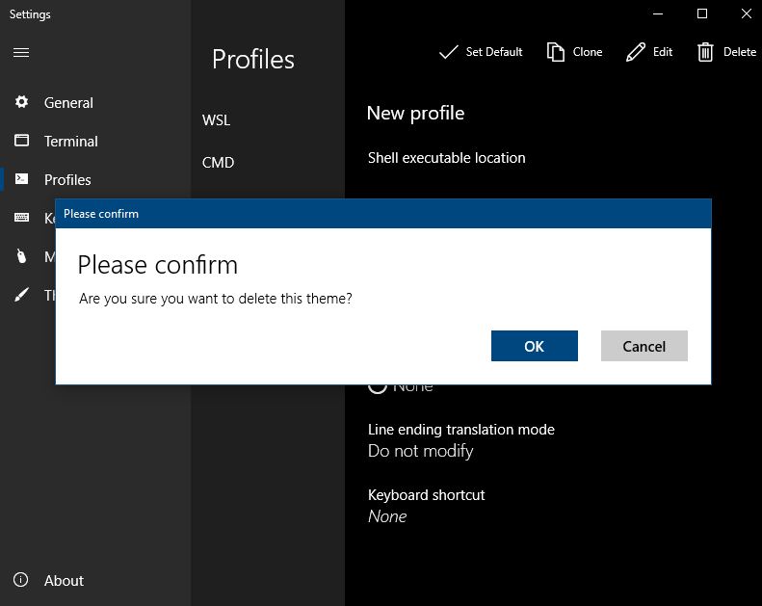
Task: Click the Edit pencil icon
Action: (x=635, y=52)
